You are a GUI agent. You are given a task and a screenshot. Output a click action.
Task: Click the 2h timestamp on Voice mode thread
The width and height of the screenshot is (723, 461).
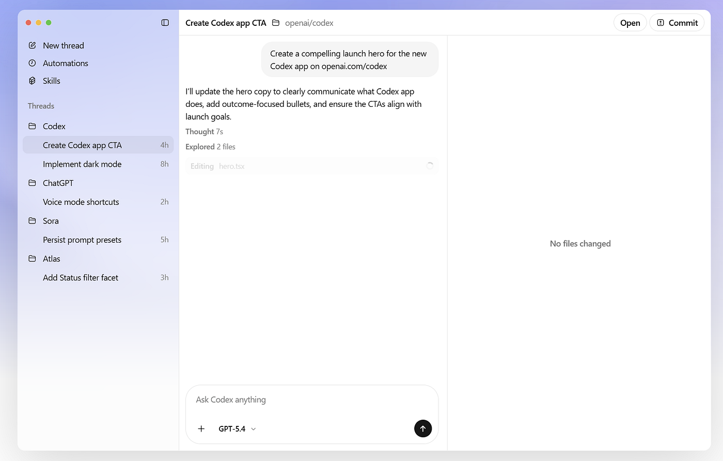(164, 202)
